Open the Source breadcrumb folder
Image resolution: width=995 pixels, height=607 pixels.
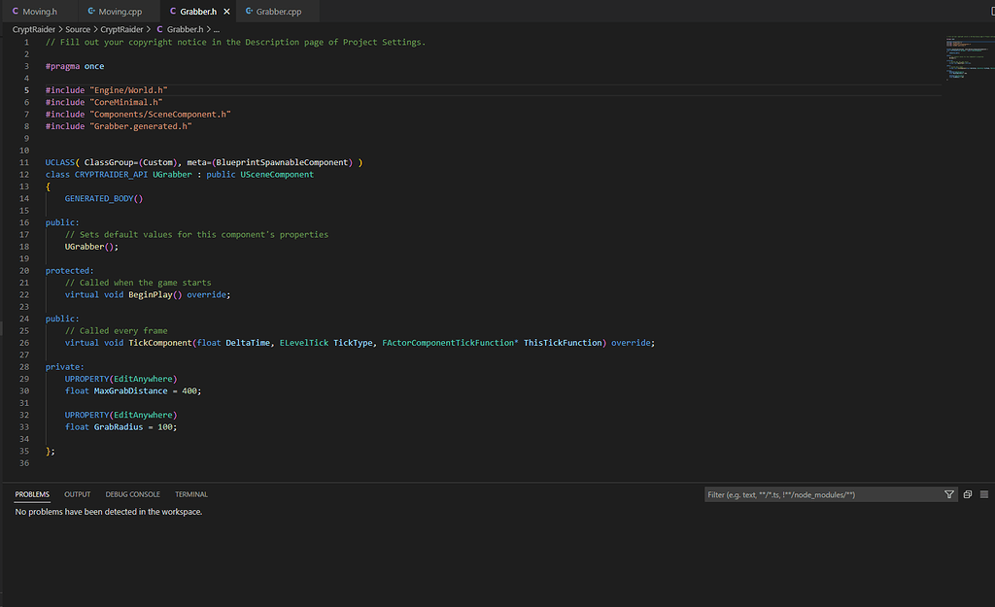click(x=78, y=29)
